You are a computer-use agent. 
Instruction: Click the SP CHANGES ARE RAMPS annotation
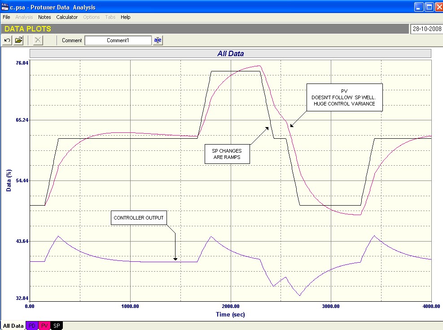pos(227,154)
